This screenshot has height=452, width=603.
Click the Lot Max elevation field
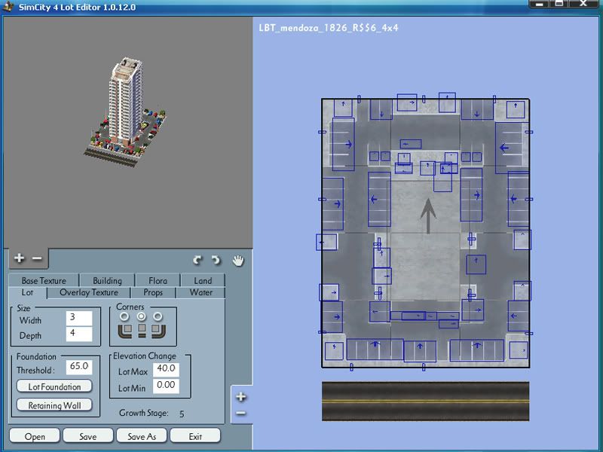coord(166,369)
